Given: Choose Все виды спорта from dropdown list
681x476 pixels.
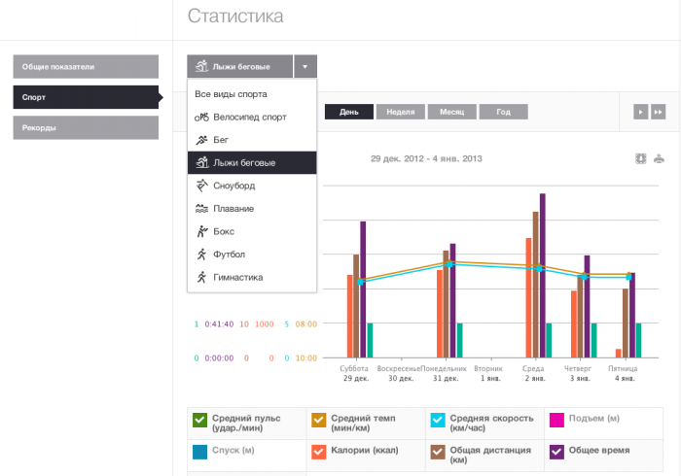Looking at the screenshot, I should click(231, 94).
